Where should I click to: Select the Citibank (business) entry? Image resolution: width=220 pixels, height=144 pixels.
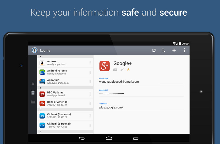click(x=65, y=116)
